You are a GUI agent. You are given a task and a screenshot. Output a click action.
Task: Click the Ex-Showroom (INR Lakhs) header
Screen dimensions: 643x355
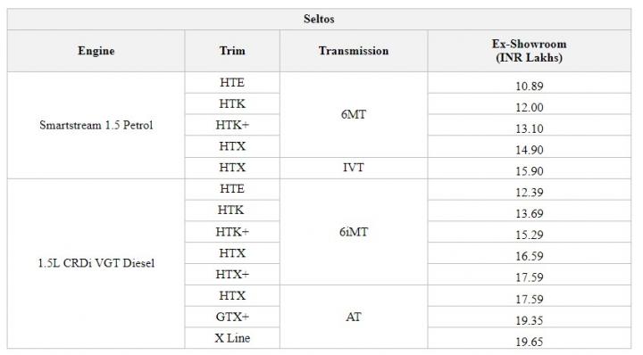pyautogui.click(x=530, y=51)
